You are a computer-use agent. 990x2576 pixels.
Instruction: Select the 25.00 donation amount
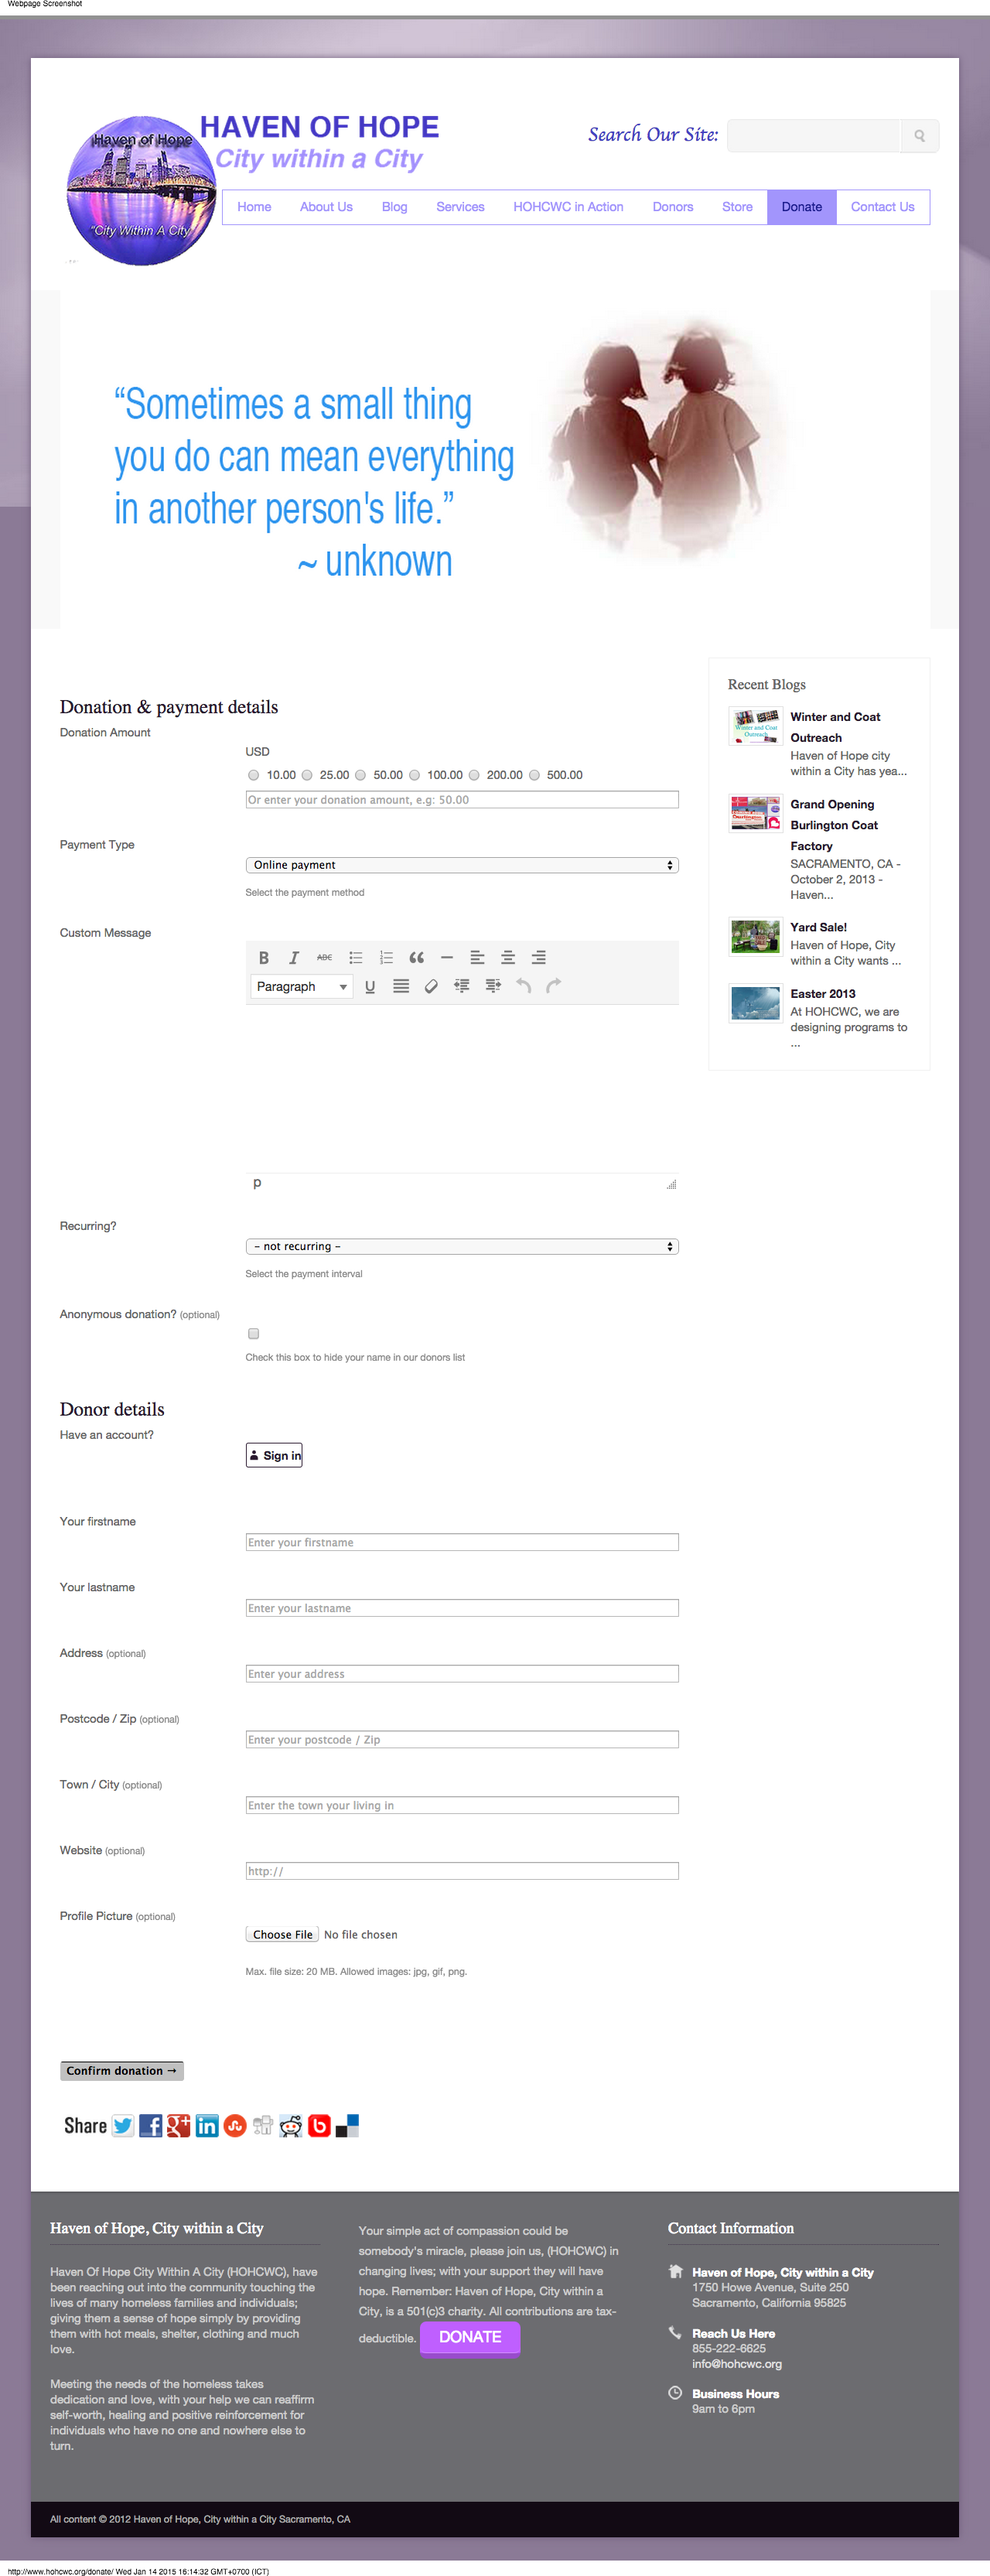click(307, 775)
